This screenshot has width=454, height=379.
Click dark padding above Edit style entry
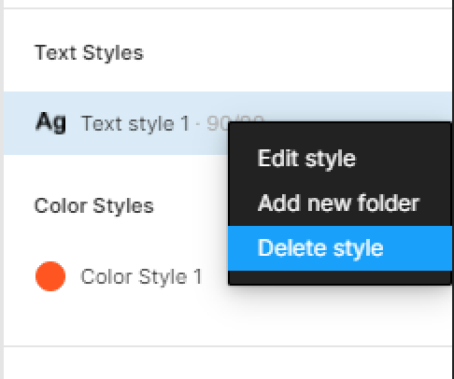point(340,129)
